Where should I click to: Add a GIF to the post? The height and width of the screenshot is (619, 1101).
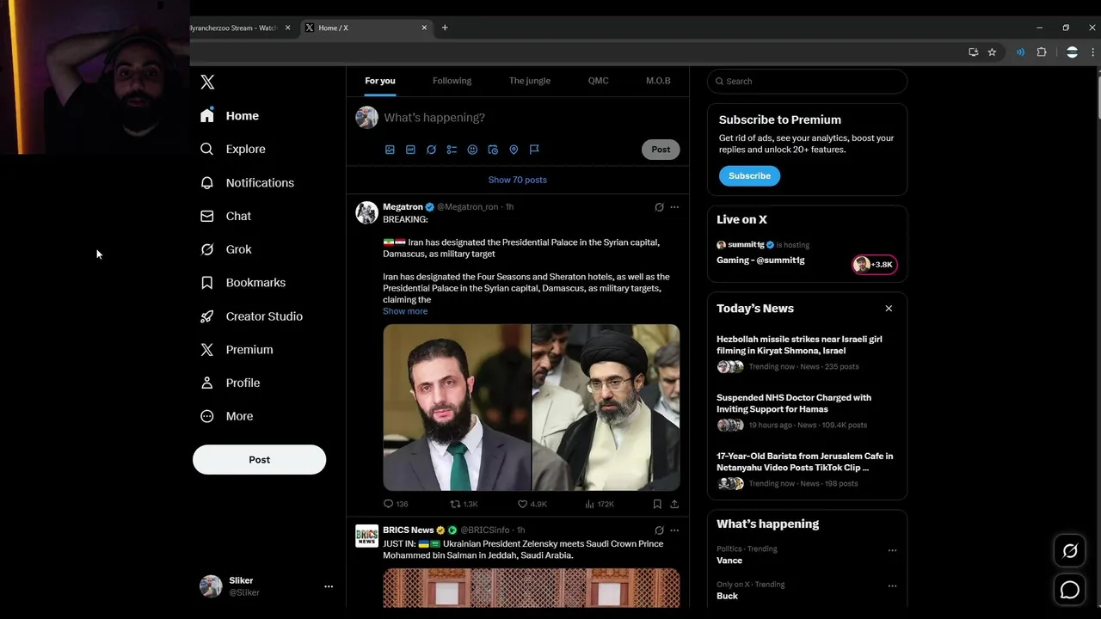coord(410,150)
